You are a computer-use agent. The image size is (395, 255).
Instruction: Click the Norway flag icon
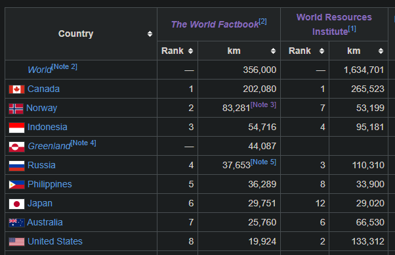click(16, 108)
